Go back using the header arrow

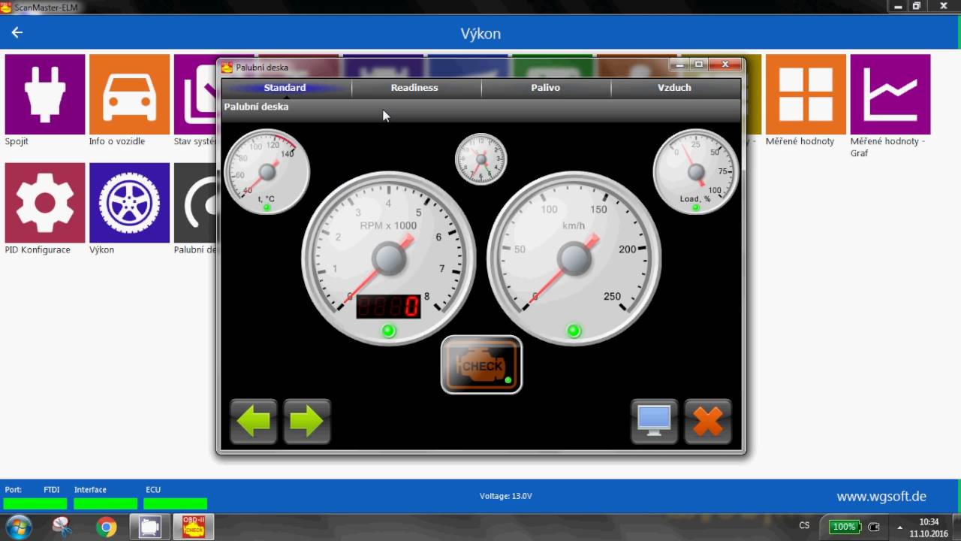[x=17, y=33]
